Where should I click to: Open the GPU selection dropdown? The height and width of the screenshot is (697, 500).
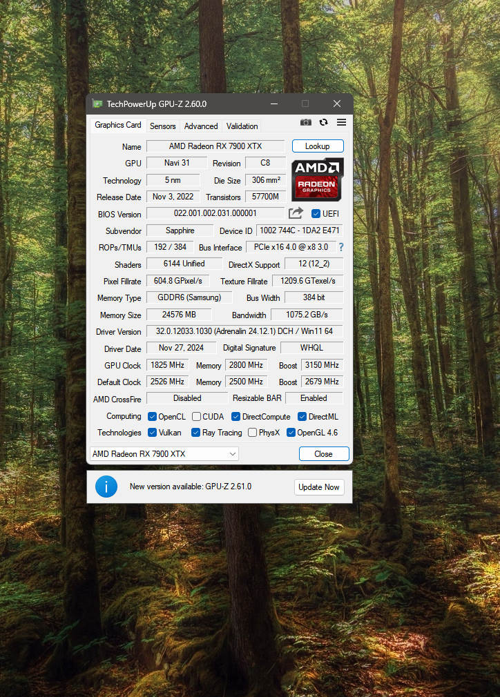[x=164, y=454]
